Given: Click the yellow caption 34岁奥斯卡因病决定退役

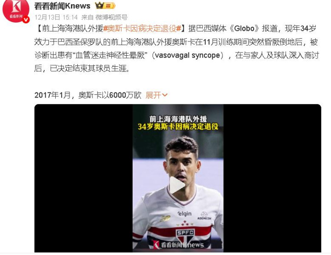Looking at the screenshot, I should (178, 127).
